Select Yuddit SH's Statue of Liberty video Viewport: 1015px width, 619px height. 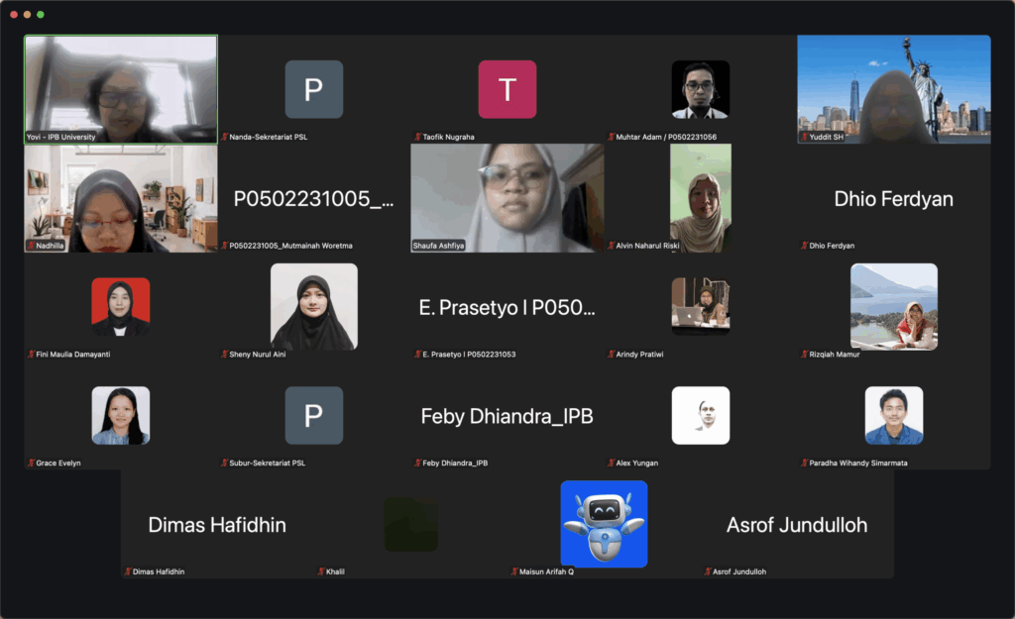point(893,89)
